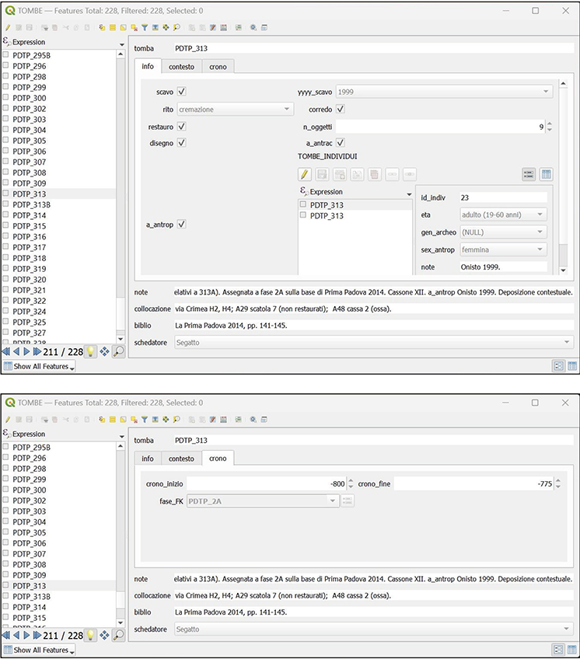Click the unlink feature icon in TOMBE_INDIVIDUI
The image size is (580, 659).
pyautogui.click(x=409, y=175)
